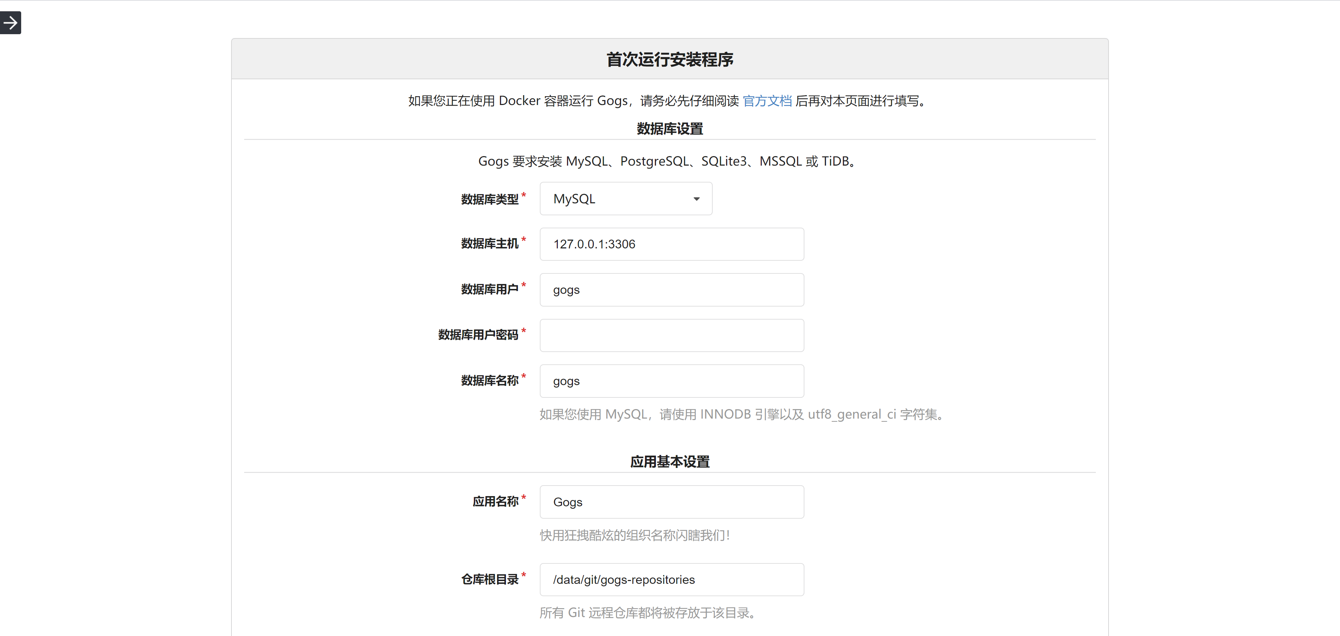Click the 数据库名称 label

[489, 381]
